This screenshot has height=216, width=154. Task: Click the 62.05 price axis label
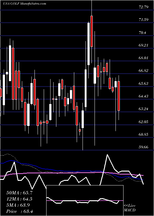pyautogui.click(x=144, y=122)
